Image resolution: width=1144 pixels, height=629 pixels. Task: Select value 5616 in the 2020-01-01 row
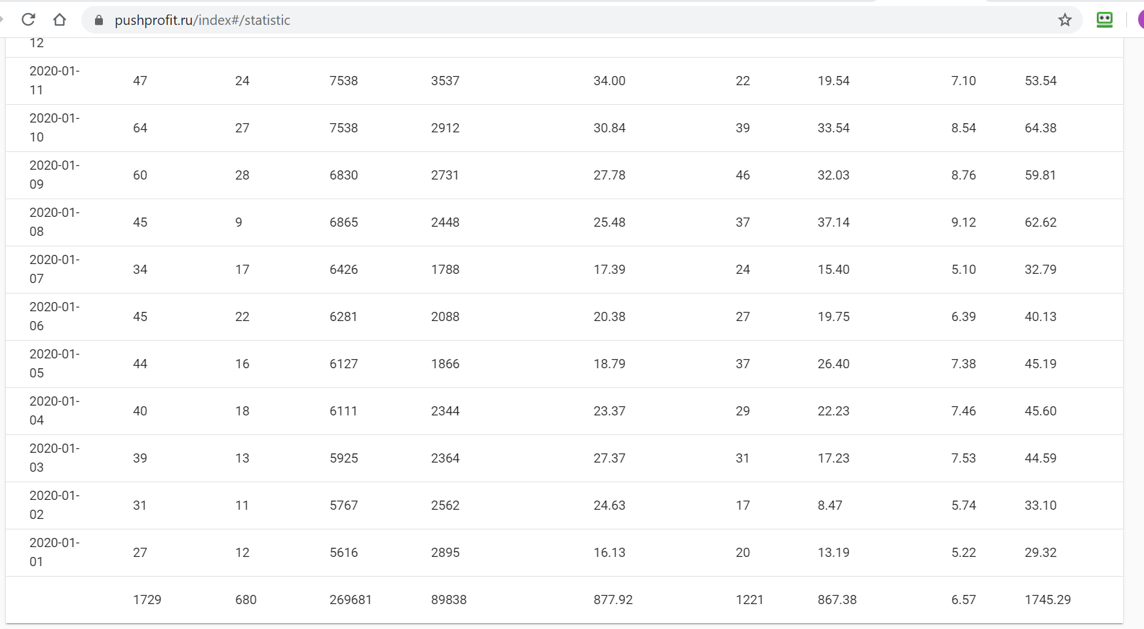343,552
